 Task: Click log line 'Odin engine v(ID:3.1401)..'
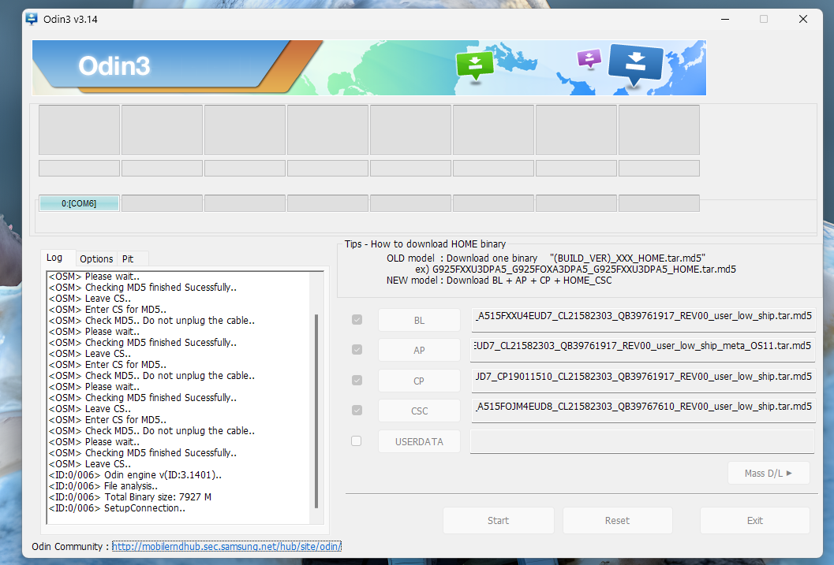coord(135,474)
